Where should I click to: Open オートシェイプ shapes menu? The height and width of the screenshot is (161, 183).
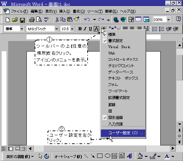[68, 156]
